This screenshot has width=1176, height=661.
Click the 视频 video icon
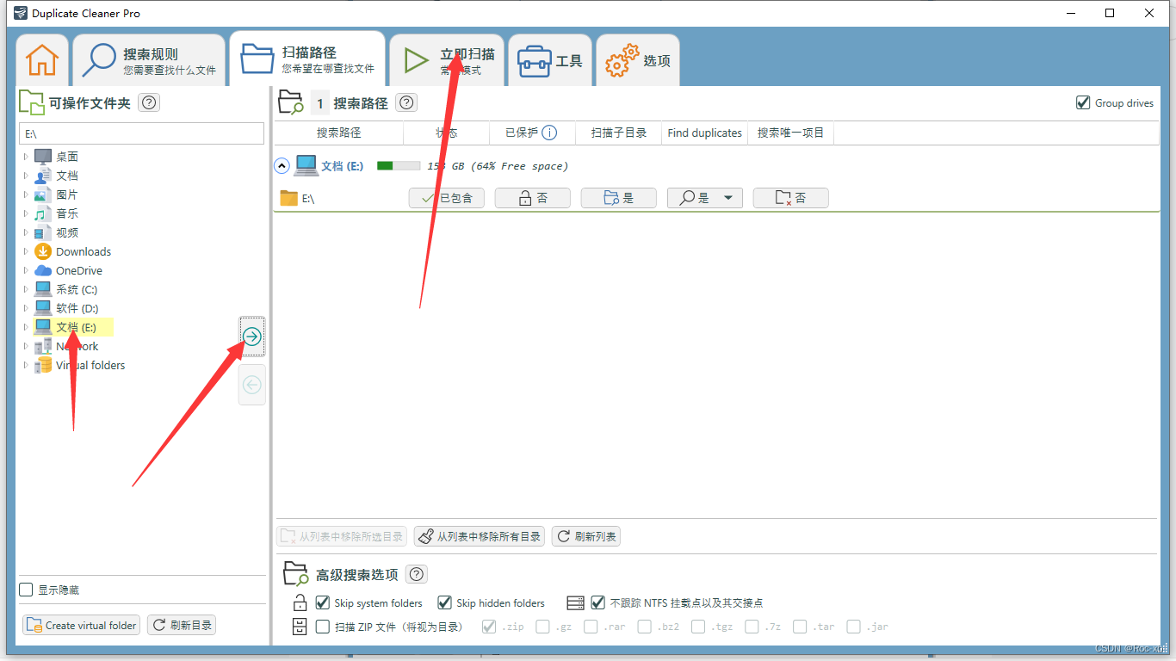(43, 232)
